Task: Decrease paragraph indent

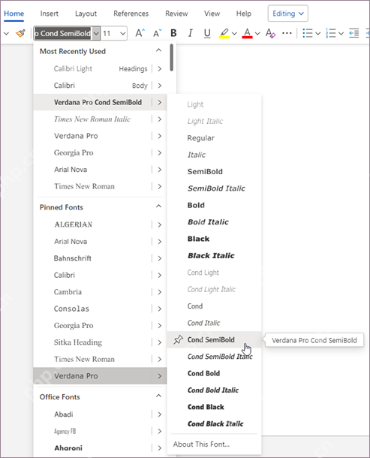Action: click(x=354, y=33)
